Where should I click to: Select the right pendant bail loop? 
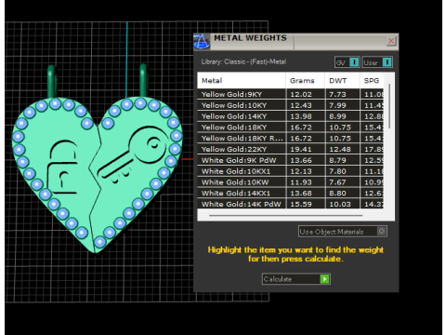pyautogui.click(x=143, y=80)
